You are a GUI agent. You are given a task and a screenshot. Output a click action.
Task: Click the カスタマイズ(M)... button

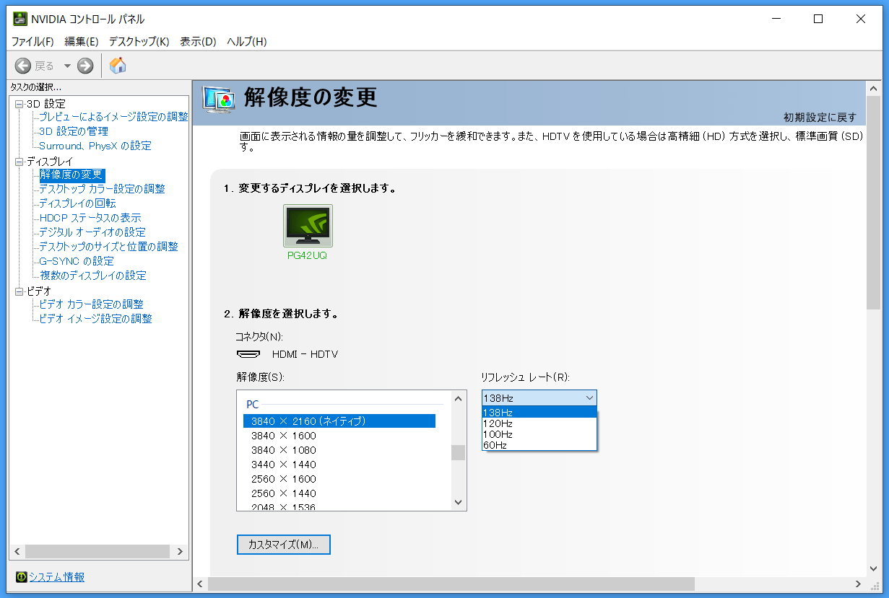[x=283, y=545]
